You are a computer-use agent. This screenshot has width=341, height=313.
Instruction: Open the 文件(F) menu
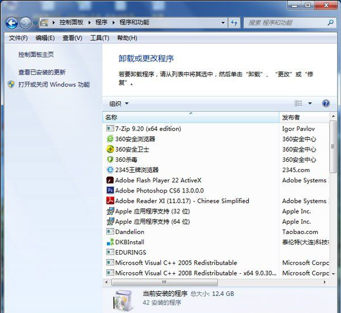tap(18, 38)
